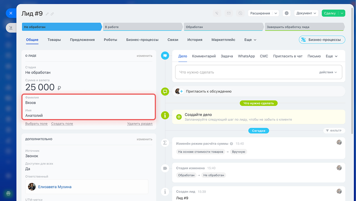Select the WhatsApp timeline tab
This screenshot has width=356, height=201.
pyautogui.click(x=247, y=56)
